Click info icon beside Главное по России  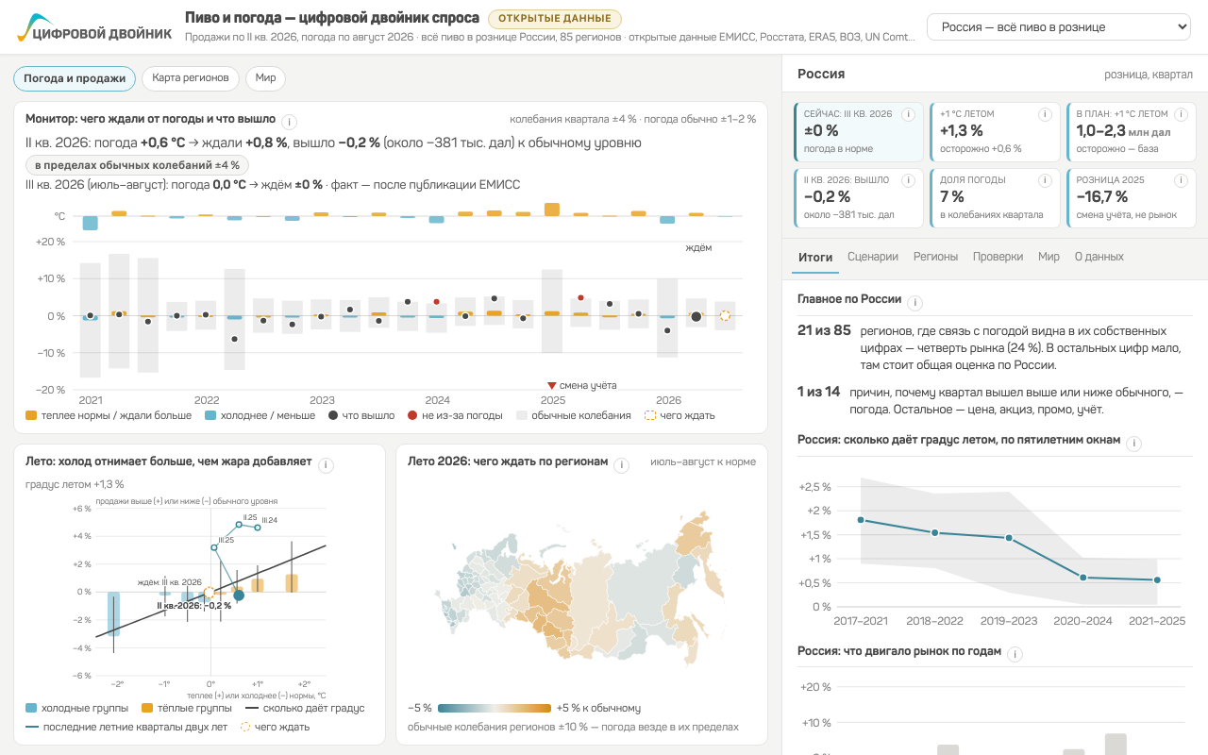914,303
